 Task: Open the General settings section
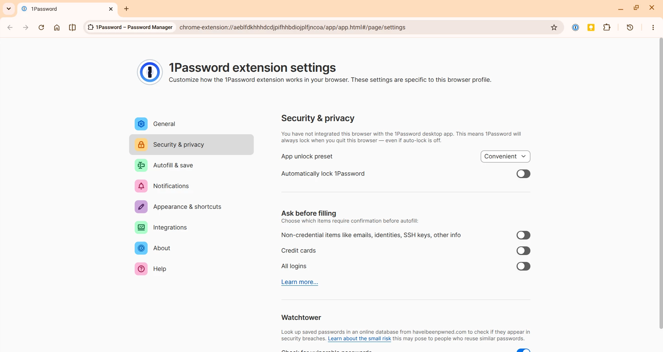tap(191, 124)
